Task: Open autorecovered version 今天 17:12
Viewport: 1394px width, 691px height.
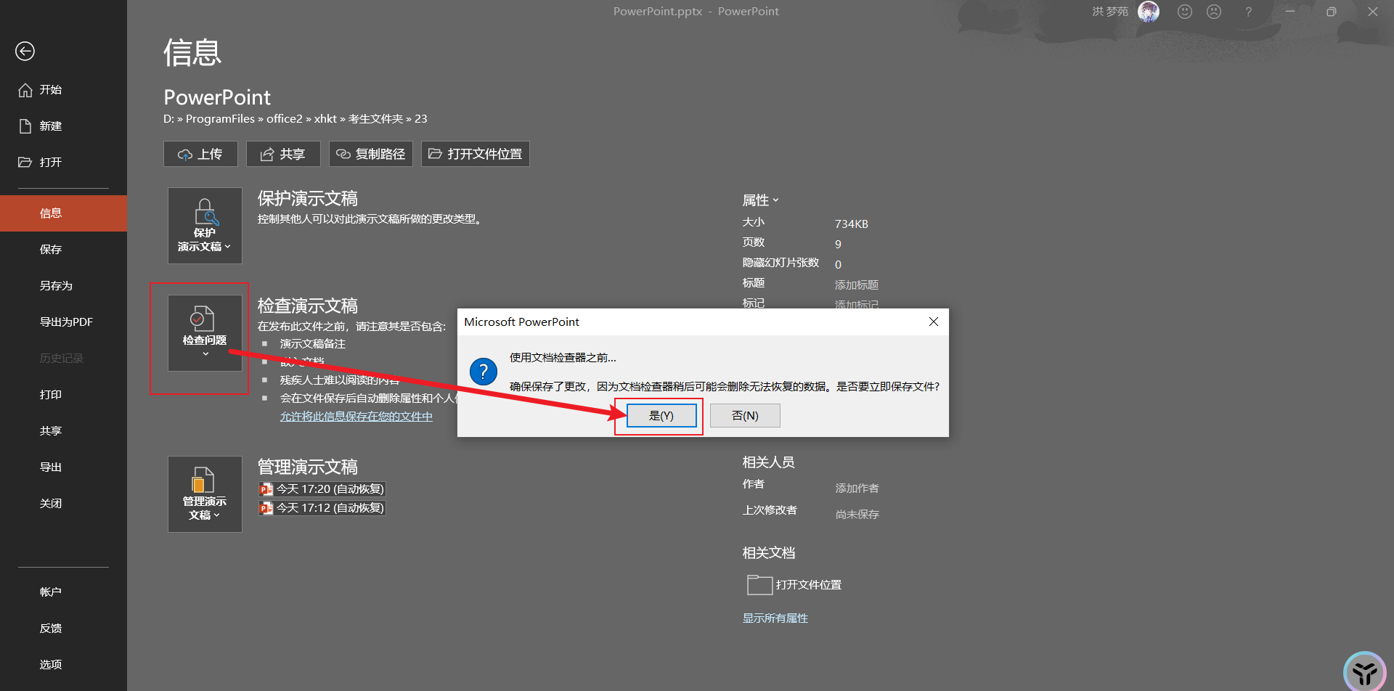Action: click(x=322, y=508)
